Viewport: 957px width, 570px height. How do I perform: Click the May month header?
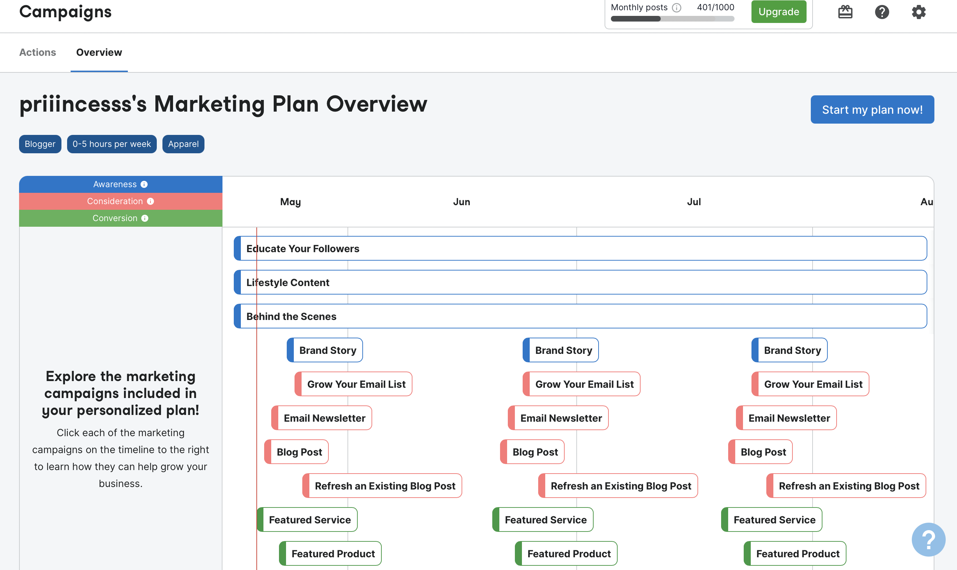coord(290,202)
